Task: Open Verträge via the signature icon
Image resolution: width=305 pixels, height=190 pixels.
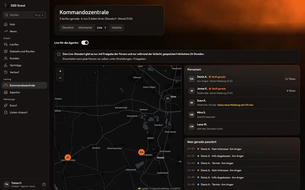Action: (x=6, y=65)
